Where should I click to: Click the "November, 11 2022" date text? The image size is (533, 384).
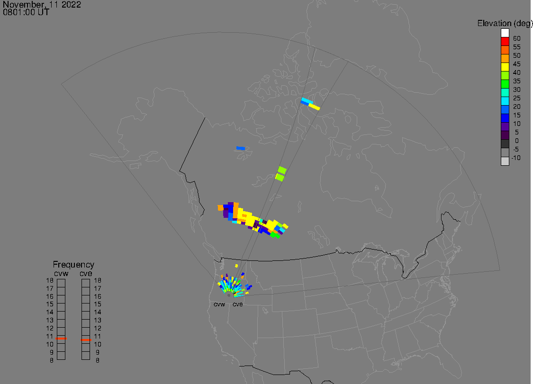(42, 5)
